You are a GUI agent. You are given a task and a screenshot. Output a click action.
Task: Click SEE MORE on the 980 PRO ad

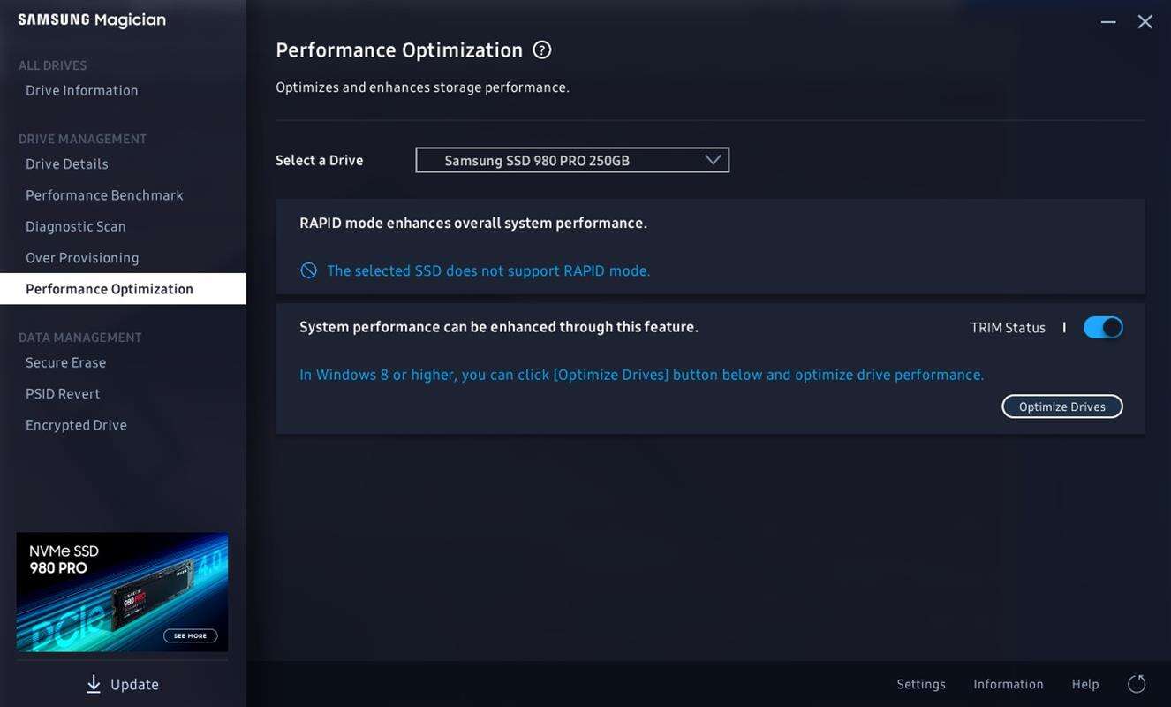190,635
